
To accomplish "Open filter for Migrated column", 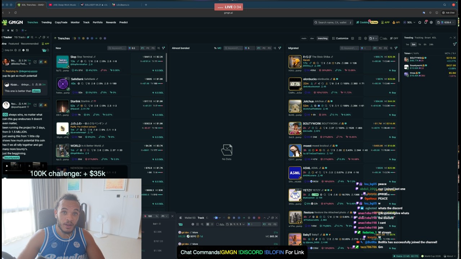I will point(396,48).
